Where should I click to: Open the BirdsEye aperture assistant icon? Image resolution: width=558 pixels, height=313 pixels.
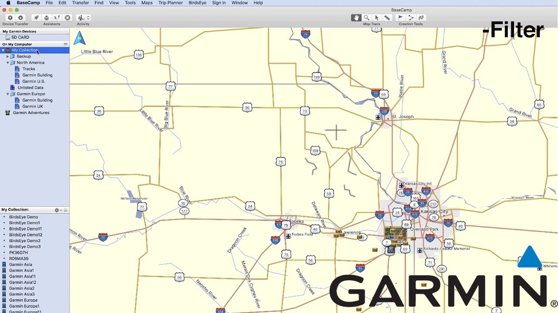click(x=67, y=18)
